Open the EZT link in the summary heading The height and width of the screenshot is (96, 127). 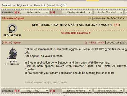point(116,25)
